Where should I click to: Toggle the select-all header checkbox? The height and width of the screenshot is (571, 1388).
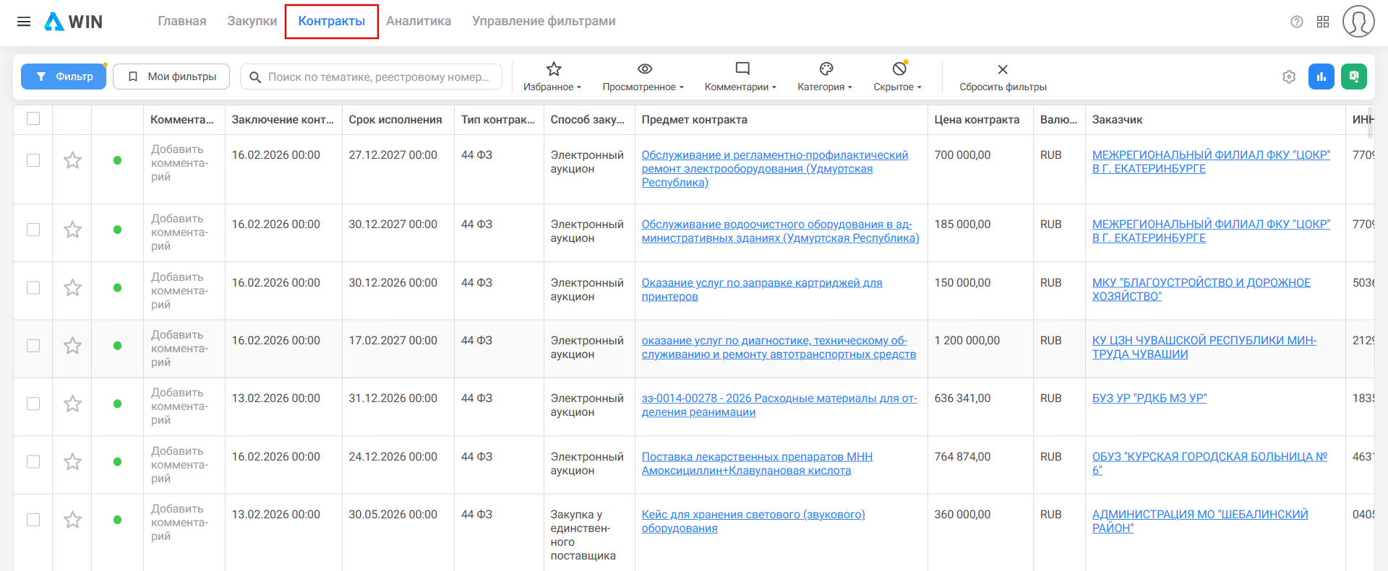coord(33,119)
